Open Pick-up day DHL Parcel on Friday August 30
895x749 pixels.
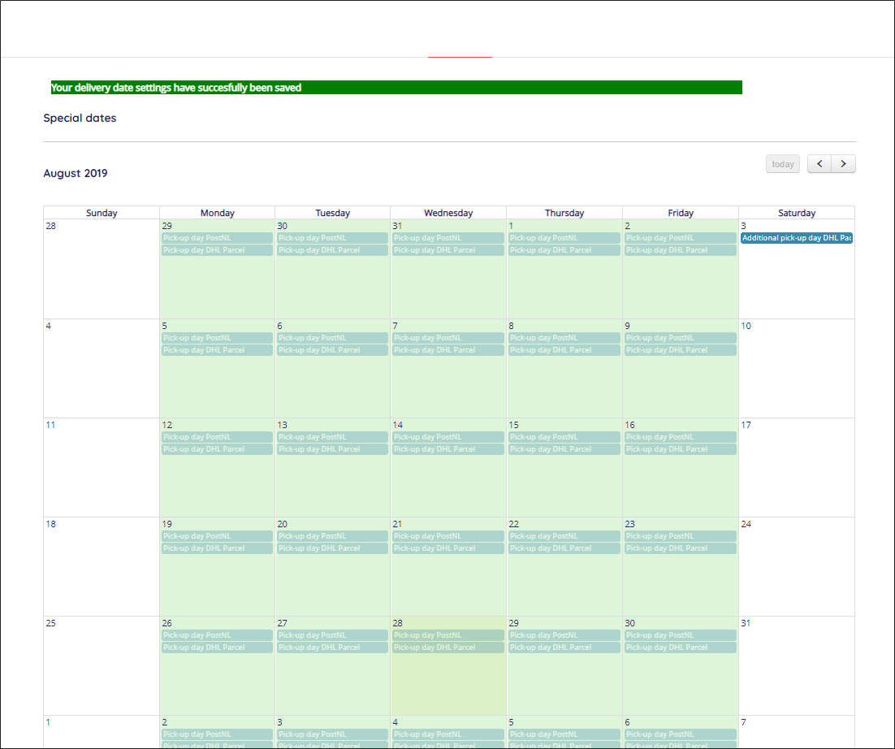(x=681, y=647)
